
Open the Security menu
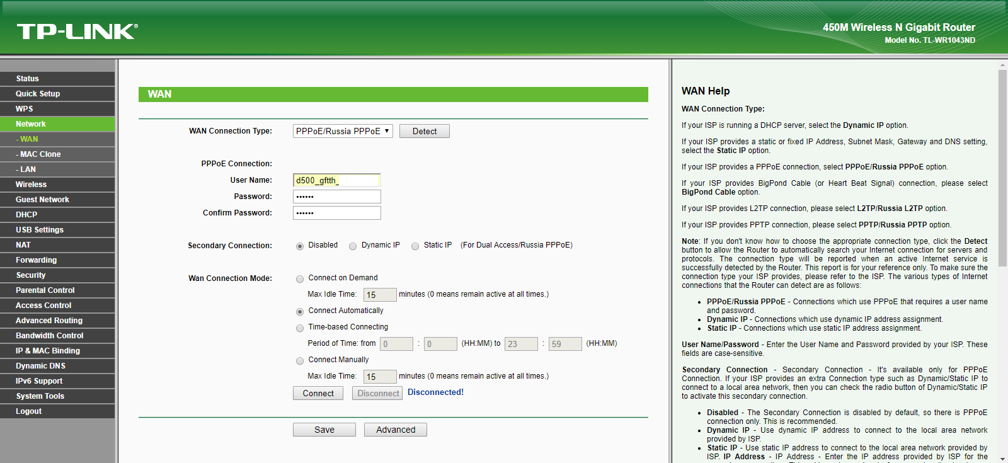pos(57,275)
